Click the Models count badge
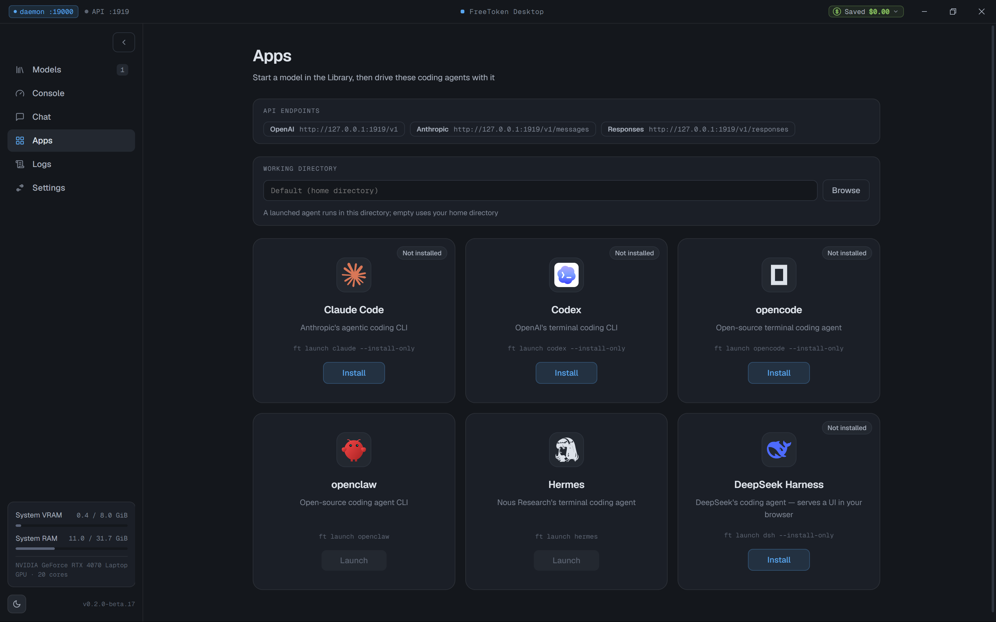996x622 pixels. (122, 70)
